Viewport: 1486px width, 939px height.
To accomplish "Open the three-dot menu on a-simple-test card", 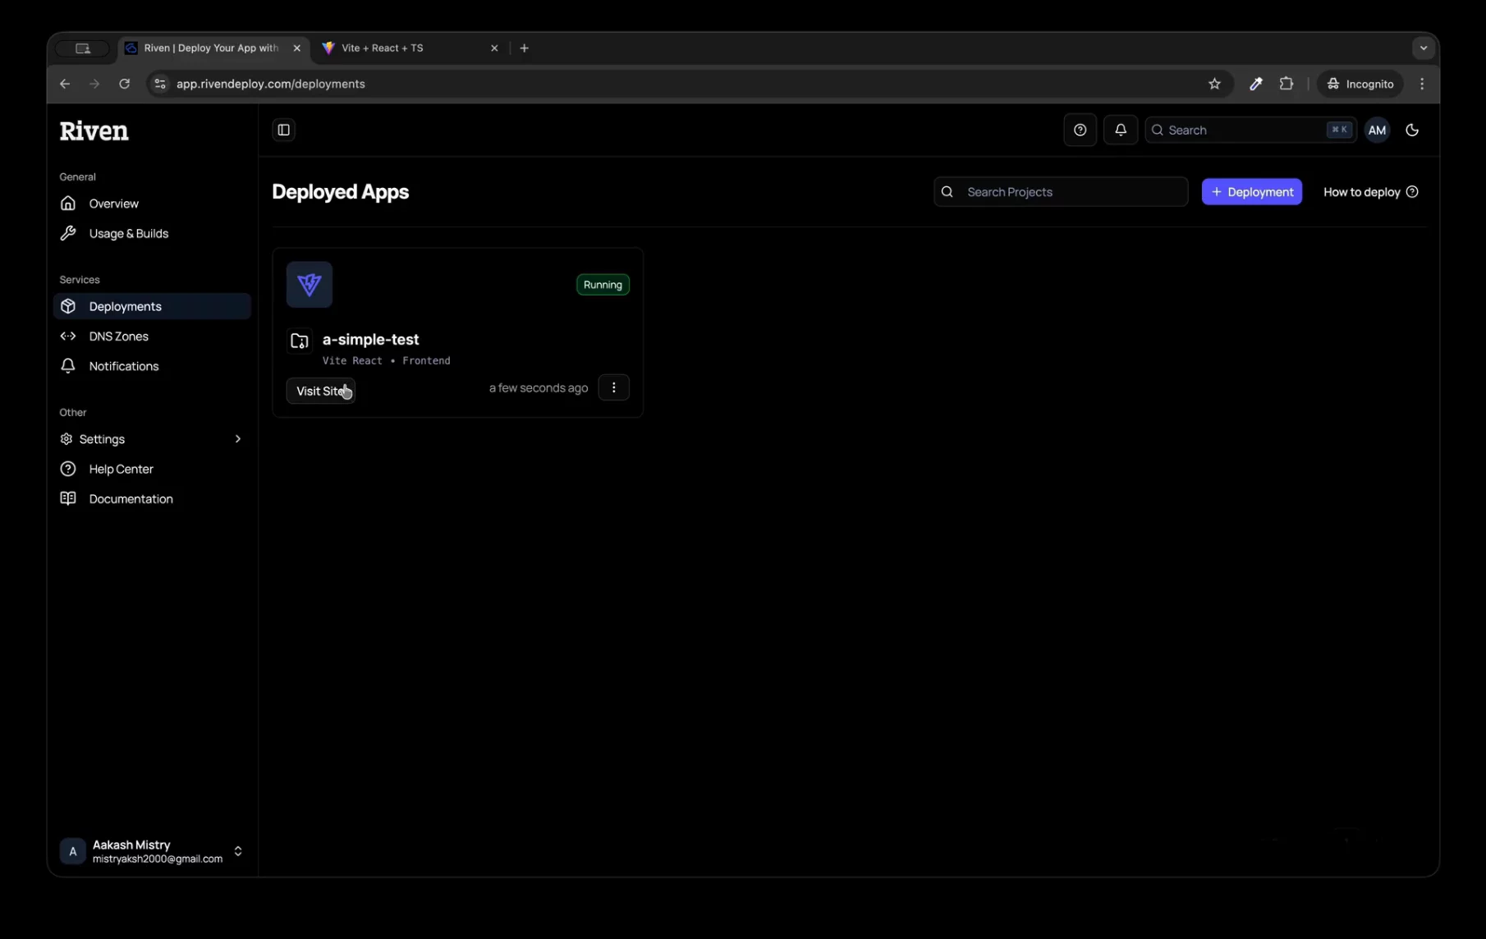I will point(614,387).
